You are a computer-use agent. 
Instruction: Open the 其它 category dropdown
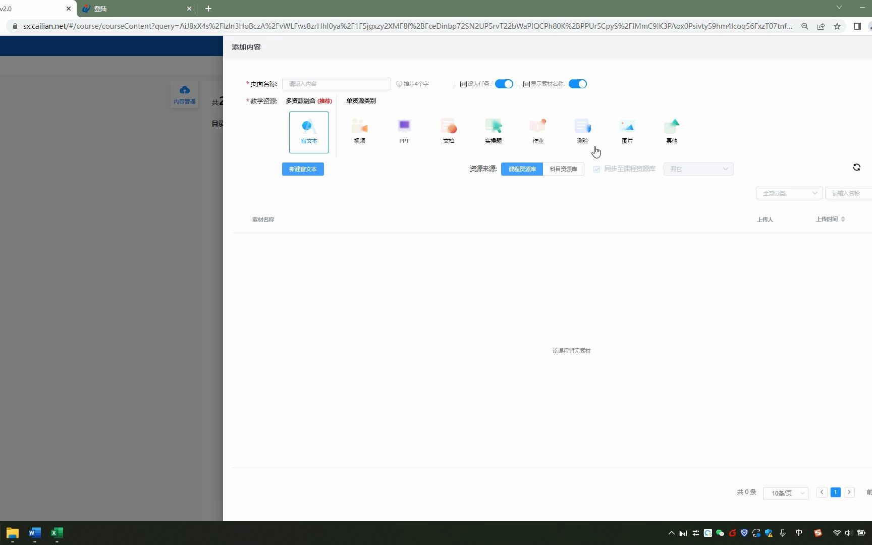tap(698, 169)
